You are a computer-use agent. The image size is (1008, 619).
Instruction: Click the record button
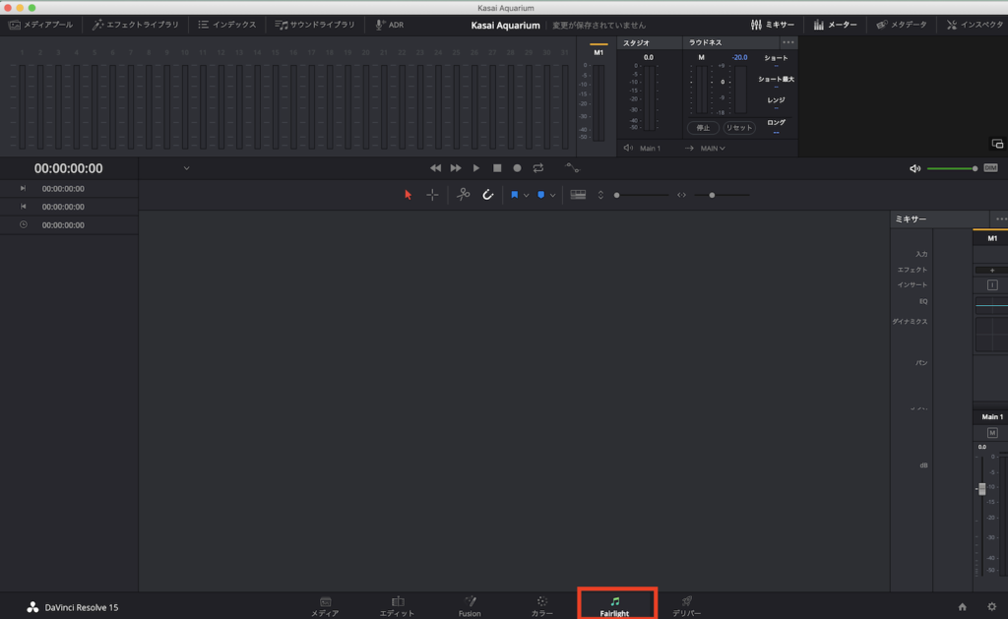(517, 168)
